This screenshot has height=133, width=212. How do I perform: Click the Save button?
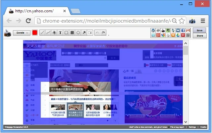(x=199, y=30)
